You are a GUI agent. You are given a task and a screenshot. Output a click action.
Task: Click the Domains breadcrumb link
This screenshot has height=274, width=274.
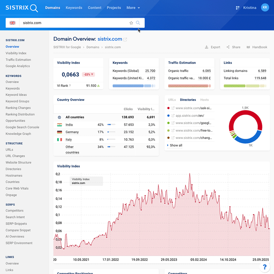(93, 47)
